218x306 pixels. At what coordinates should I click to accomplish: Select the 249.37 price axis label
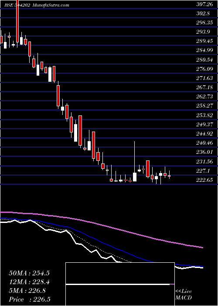click(x=204, y=124)
